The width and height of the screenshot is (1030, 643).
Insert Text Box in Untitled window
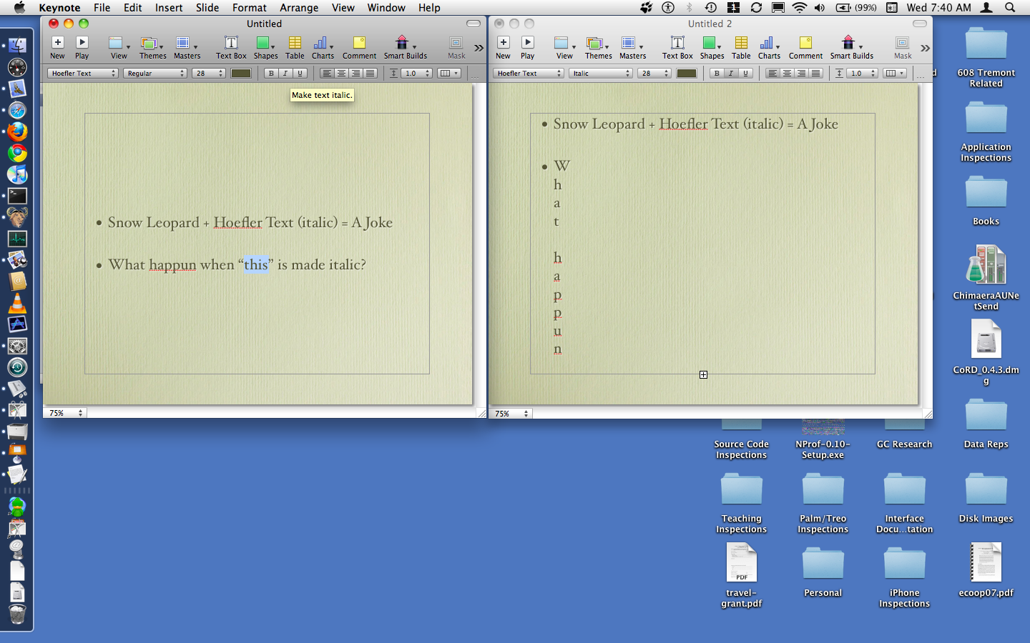coord(231,47)
